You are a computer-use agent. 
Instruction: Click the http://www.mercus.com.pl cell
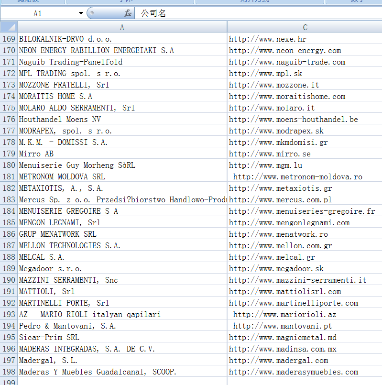point(305,199)
